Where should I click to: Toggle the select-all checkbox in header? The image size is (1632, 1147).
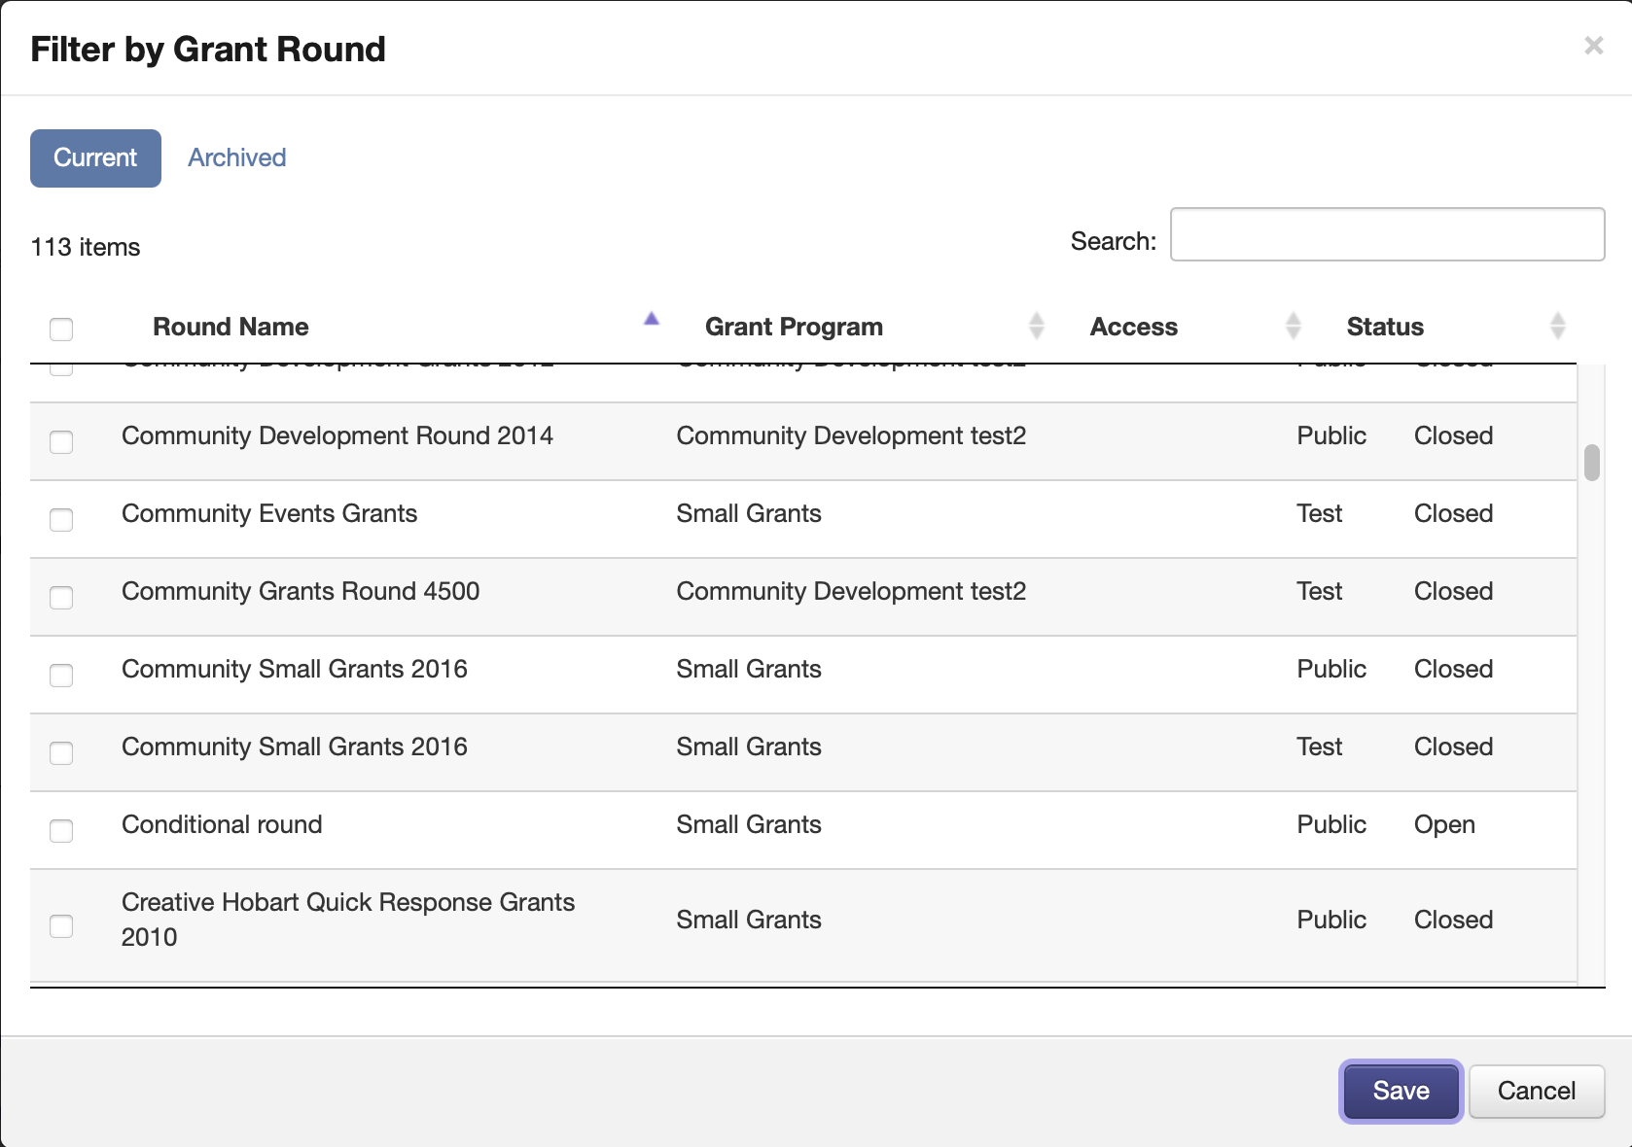(61, 329)
